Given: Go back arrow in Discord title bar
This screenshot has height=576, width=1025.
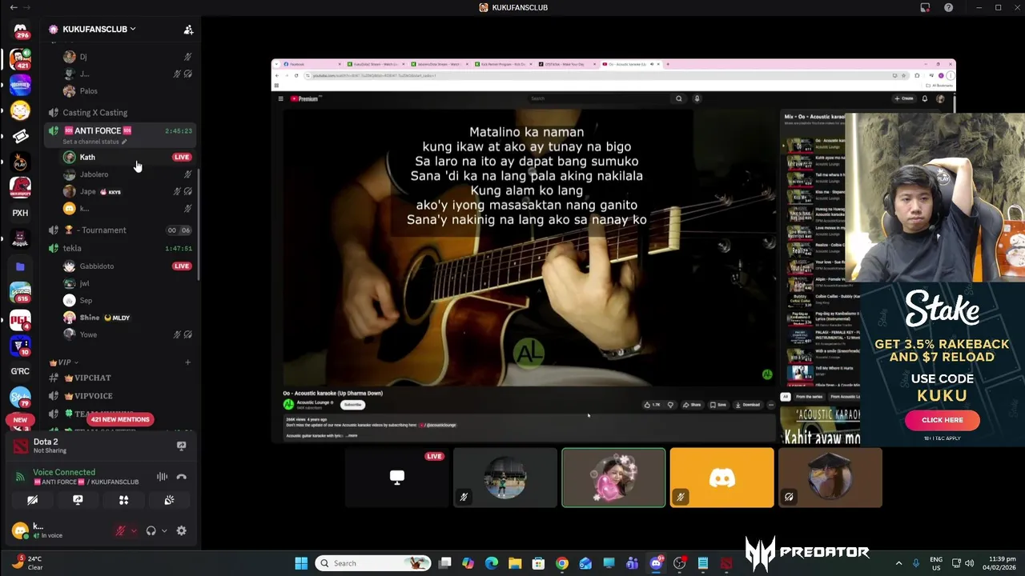Looking at the screenshot, I should tap(13, 7).
